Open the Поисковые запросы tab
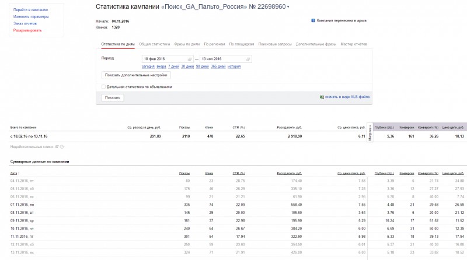The height and width of the screenshot is (260, 467). pyautogui.click(x=276, y=44)
